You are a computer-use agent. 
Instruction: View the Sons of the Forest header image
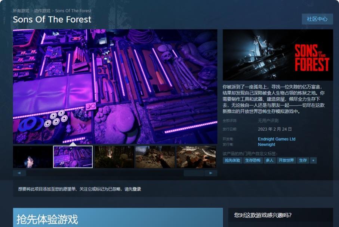[x=278, y=55]
